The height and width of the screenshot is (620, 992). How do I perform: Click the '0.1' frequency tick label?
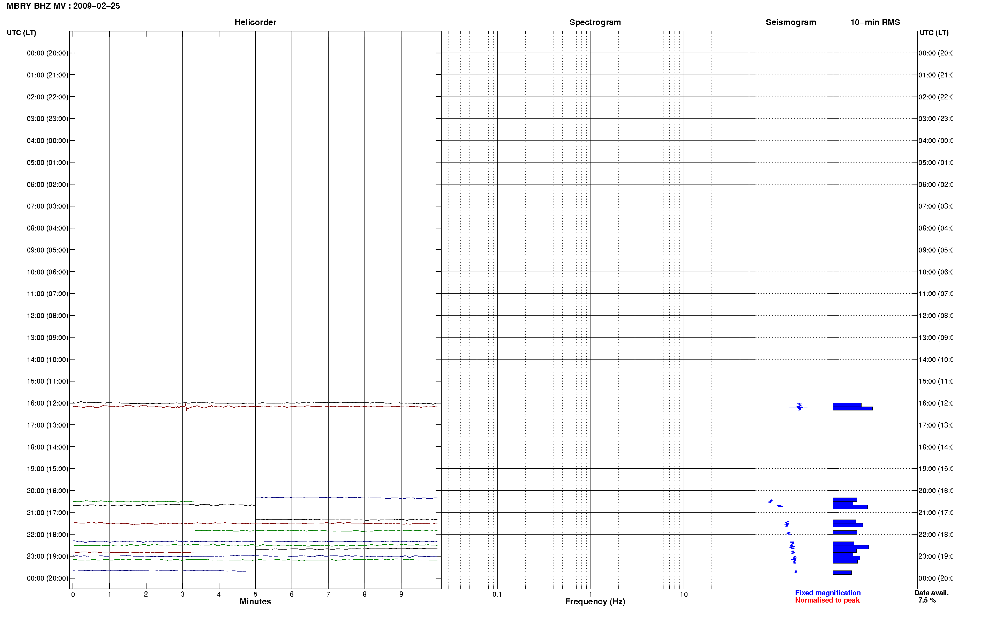tap(497, 594)
